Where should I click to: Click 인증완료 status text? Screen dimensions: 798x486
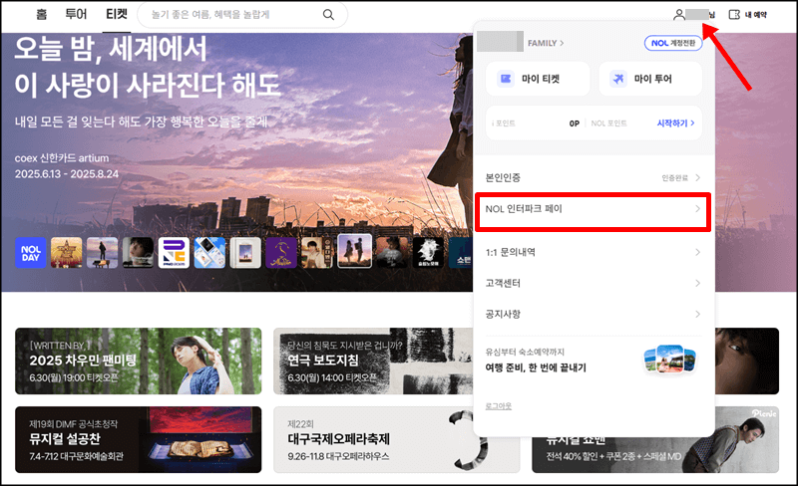coord(674,178)
